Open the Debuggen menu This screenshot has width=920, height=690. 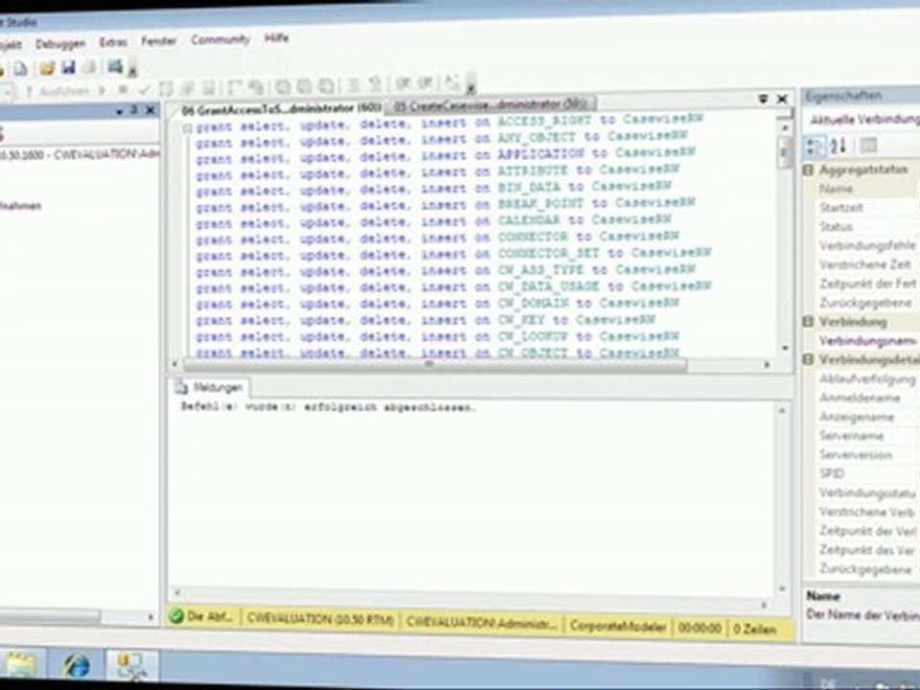(x=60, y=43)
